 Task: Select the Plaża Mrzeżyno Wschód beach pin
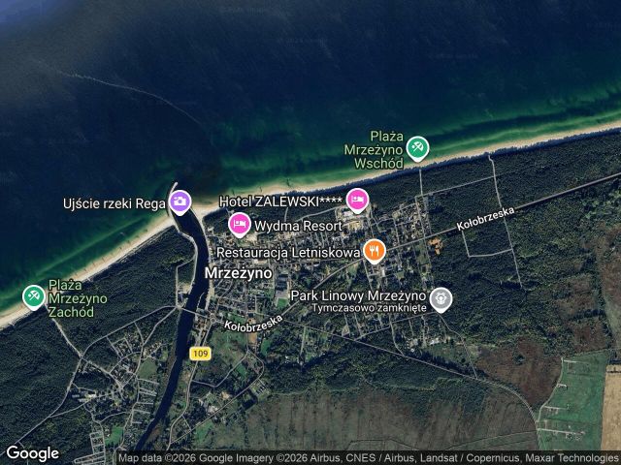pos(417,148)
